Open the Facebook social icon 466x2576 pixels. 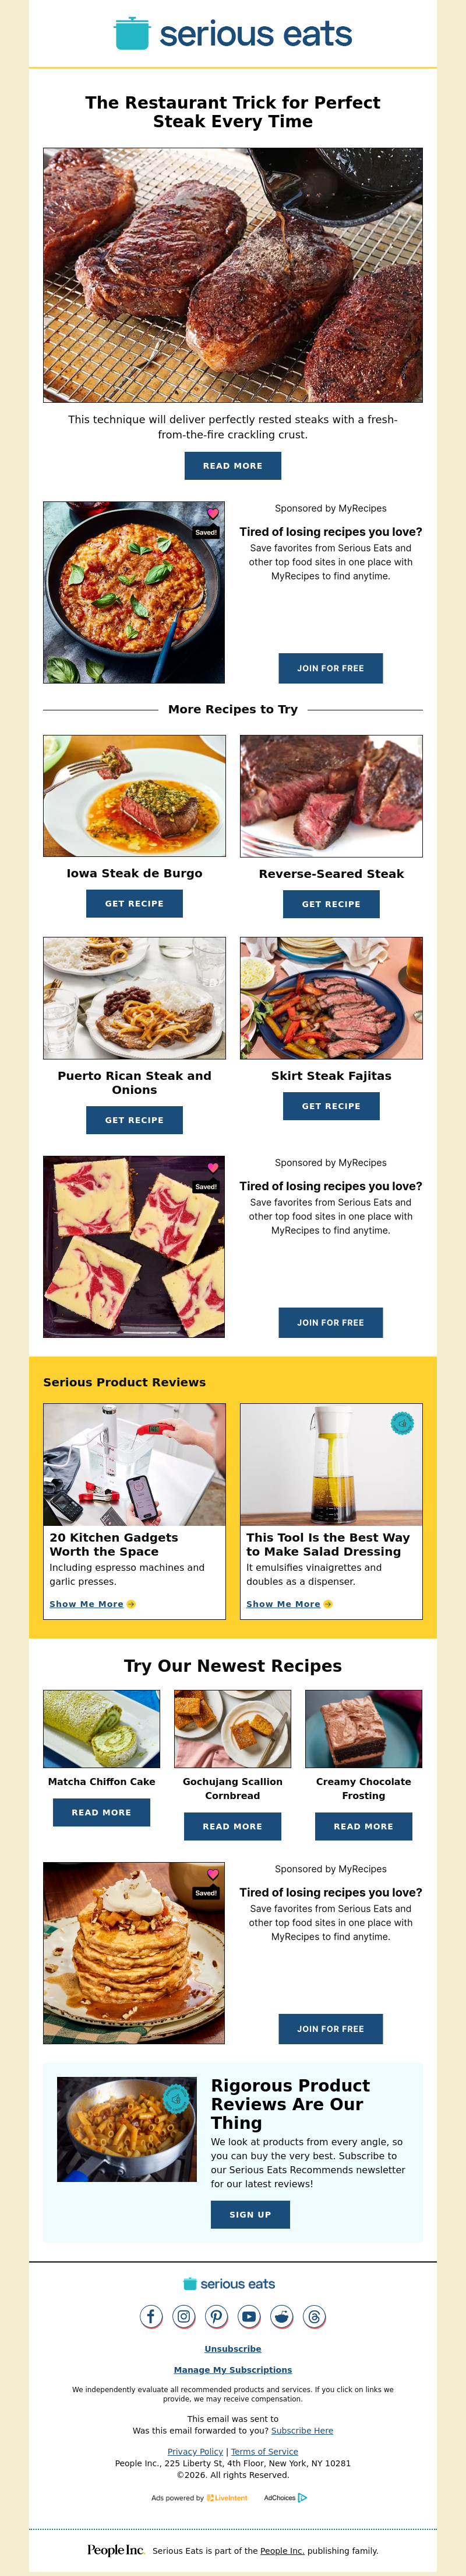point(151,2317)
